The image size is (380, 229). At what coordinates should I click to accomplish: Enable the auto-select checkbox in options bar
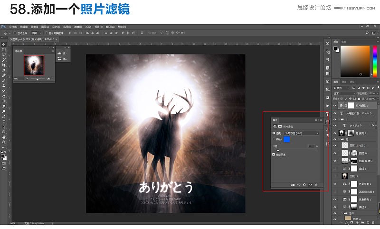coord(15,33)
